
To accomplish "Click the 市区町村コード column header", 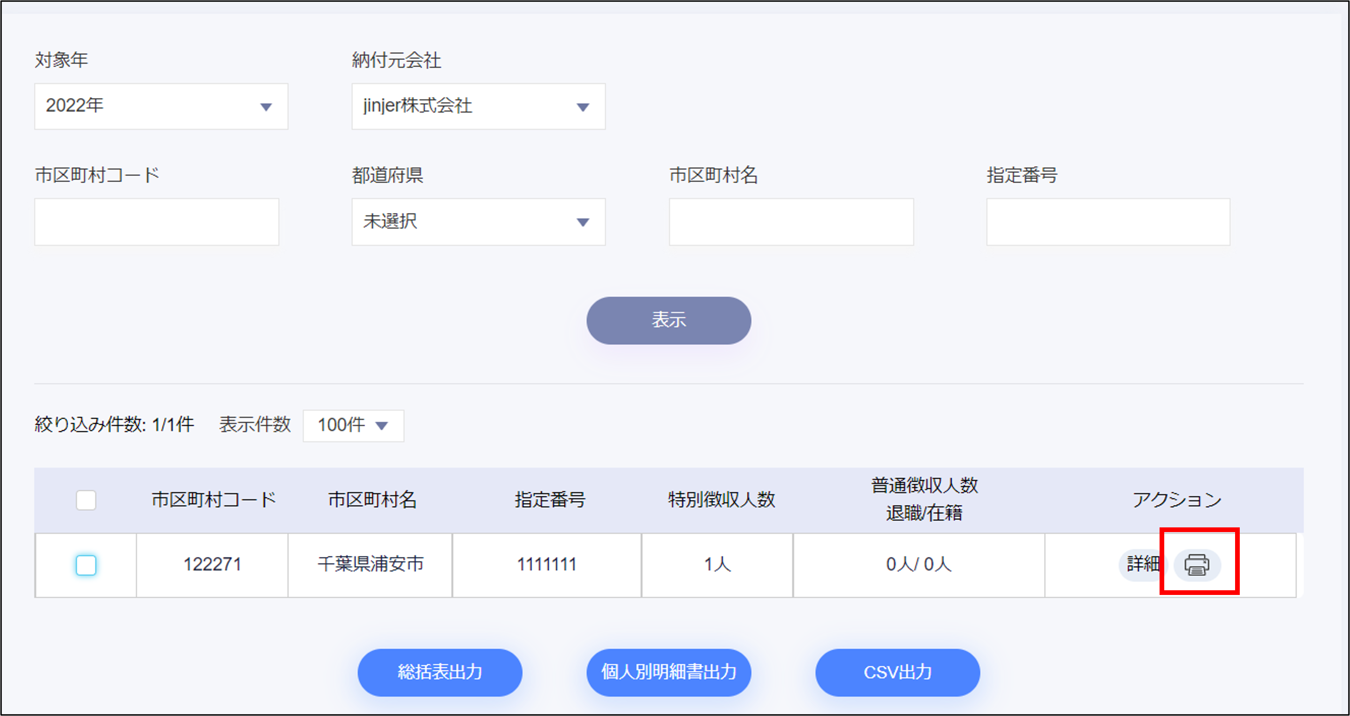I will click(213, 500).
